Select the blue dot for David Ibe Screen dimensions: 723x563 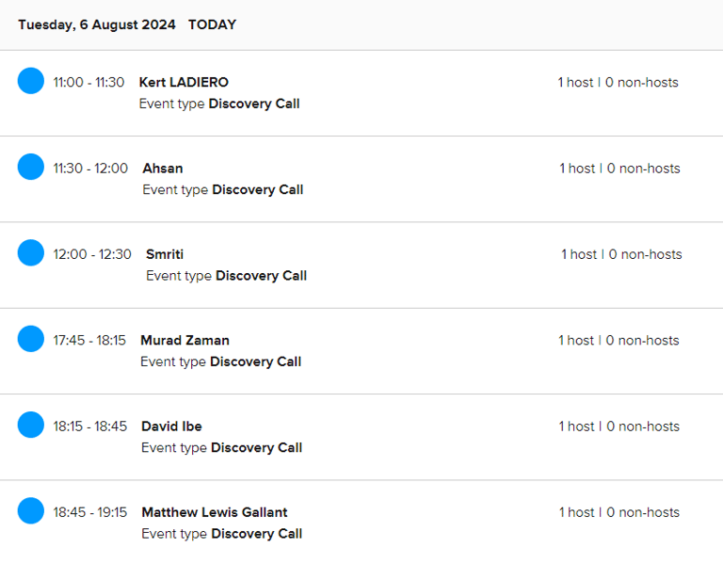[31, 425]
